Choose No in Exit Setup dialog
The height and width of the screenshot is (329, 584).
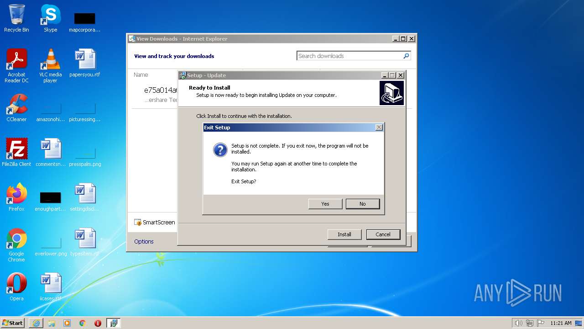363,204
